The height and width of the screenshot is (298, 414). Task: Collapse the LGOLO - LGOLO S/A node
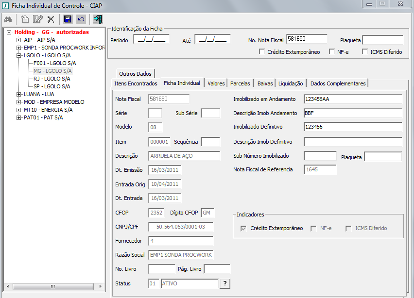19,55
